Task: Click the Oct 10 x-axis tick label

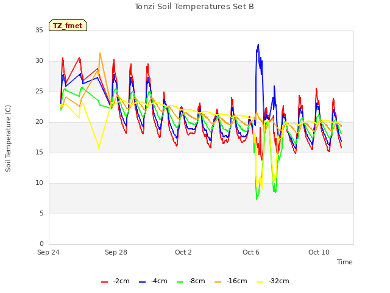Action: 319,252
